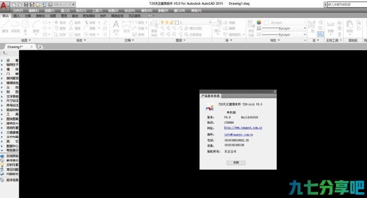This screenshot has height=198, width=367.
Task: Click the 关闭 close button in version dialog
Action: [236, 162]
